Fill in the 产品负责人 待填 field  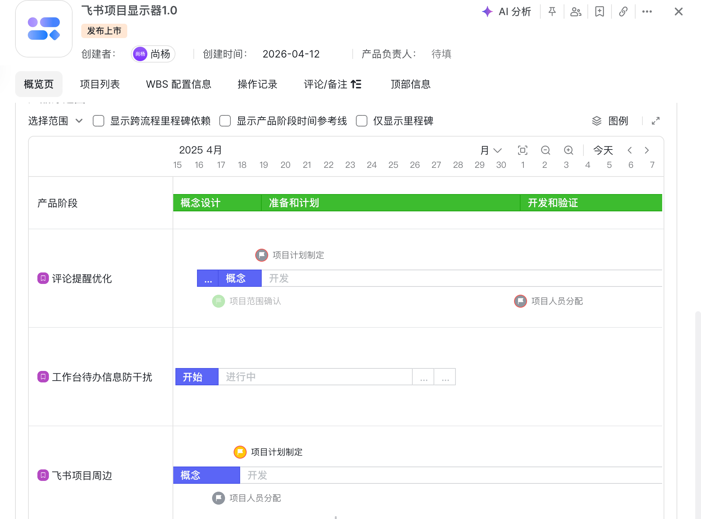[x=441, y=54]
